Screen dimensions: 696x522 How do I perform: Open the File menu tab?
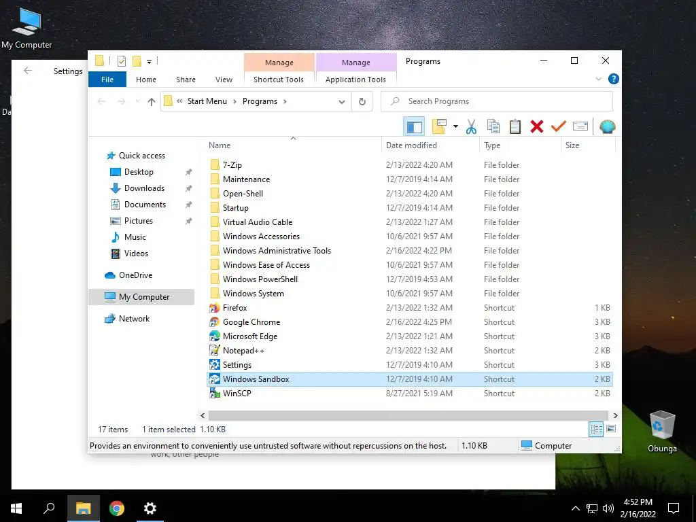[107, 80]
